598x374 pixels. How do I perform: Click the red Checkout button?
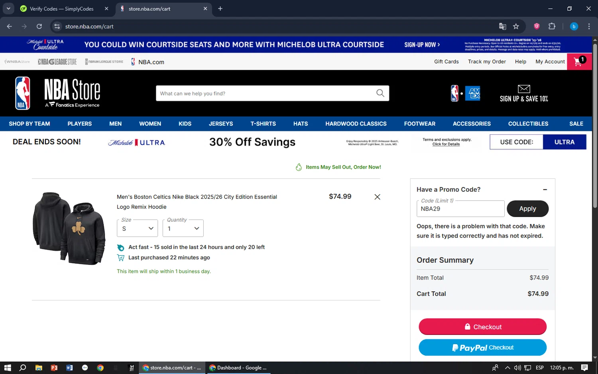click(x=482, y=327)
